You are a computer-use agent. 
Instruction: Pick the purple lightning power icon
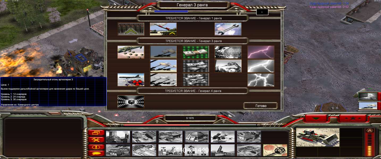261,52
